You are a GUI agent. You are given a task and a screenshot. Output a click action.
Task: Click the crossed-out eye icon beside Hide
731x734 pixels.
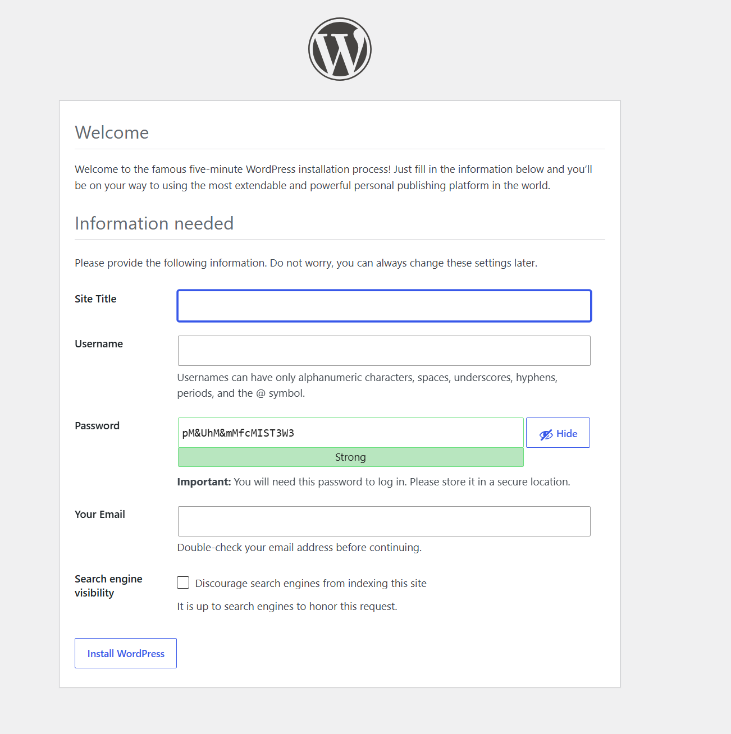pos(546,434)
